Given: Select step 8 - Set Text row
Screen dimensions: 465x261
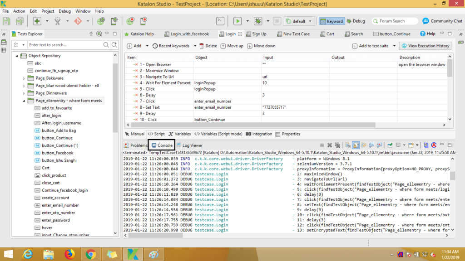Looking at the screenshot, I should click(x=287, y=107).
